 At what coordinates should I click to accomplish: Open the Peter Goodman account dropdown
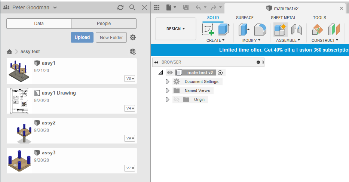click(x=55, y=7)
